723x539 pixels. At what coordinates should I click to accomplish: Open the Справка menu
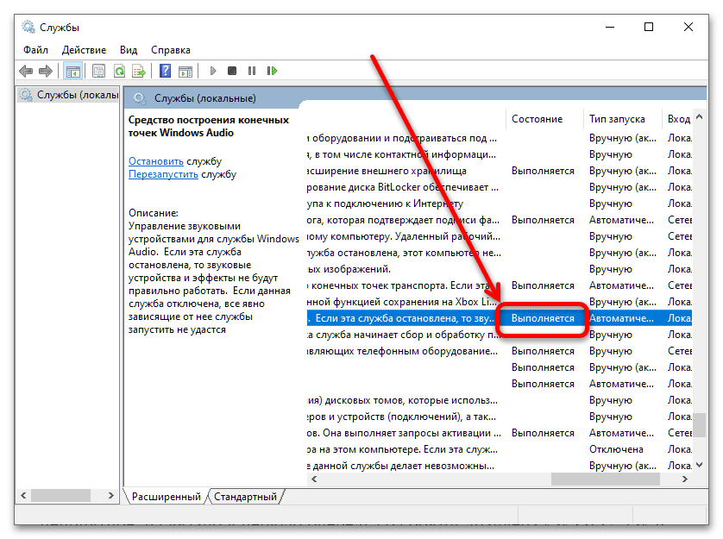click(171, 50)
